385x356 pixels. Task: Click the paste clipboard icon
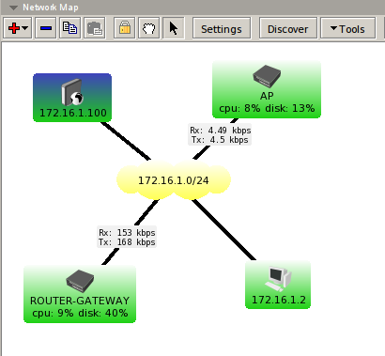94,28
